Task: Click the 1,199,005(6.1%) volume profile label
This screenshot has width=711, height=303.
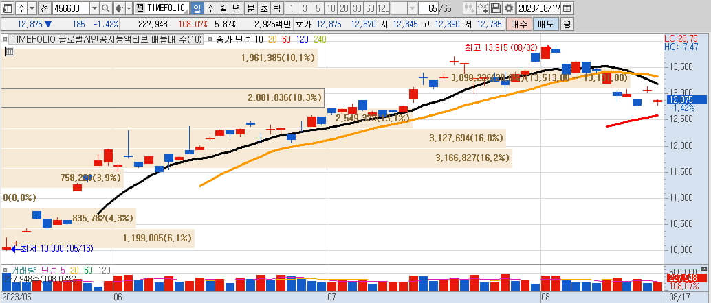Action: [x=157, y=238]
